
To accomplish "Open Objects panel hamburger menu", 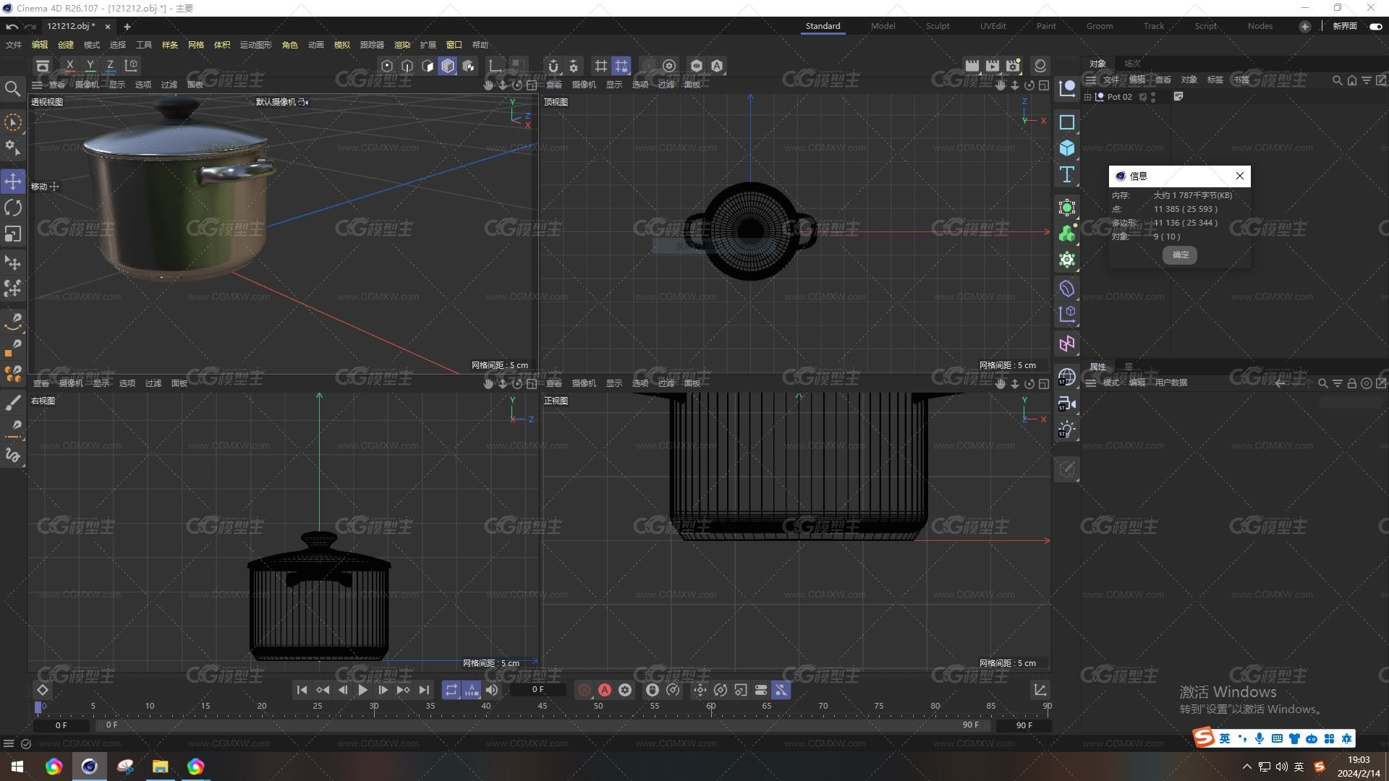I will click(x=1091, y=80).
